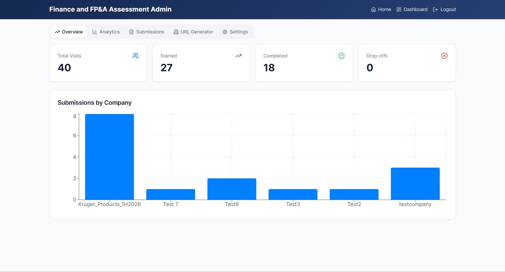
Task: Select the Test3 bar
Action: 293,194
